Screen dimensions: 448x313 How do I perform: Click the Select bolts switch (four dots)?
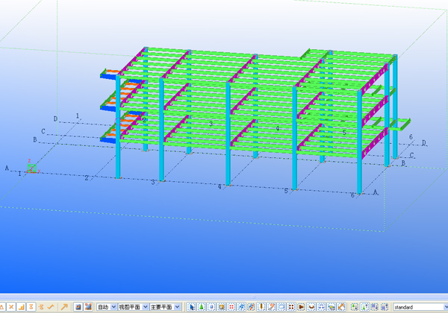click(x=291, y=307)
